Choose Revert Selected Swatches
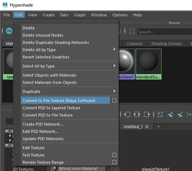 [x=70, y=57]
